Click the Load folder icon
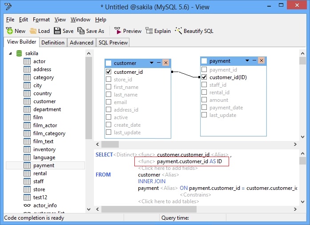The image size is (310, 225). pyautogui.click(x=33, y=31)
